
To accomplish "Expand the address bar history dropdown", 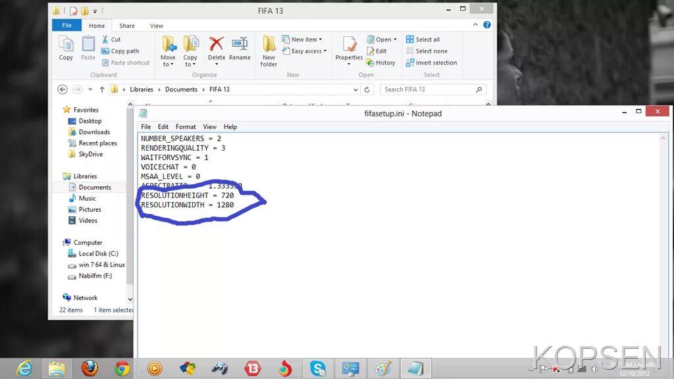I will coord(355,89).
